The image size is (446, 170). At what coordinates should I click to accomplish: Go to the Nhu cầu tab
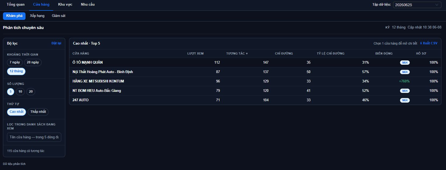(x=88, y=5)
